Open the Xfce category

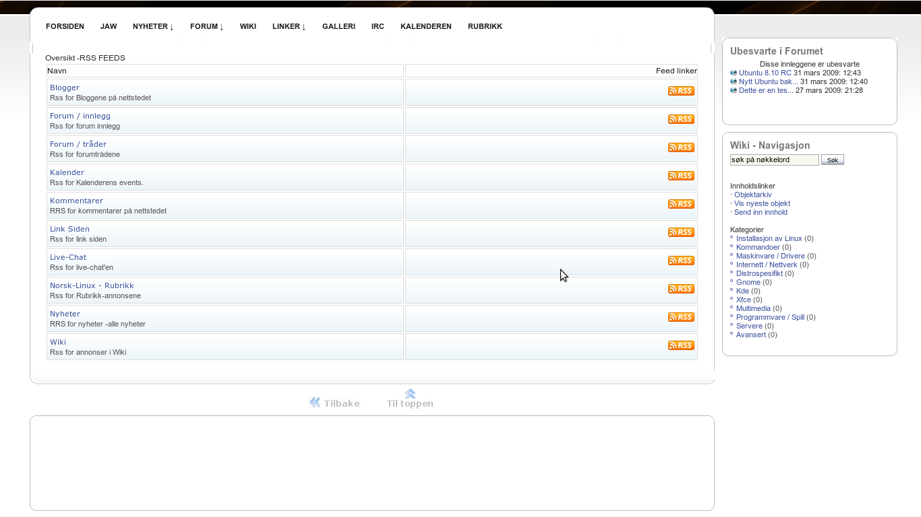[744, 300]
